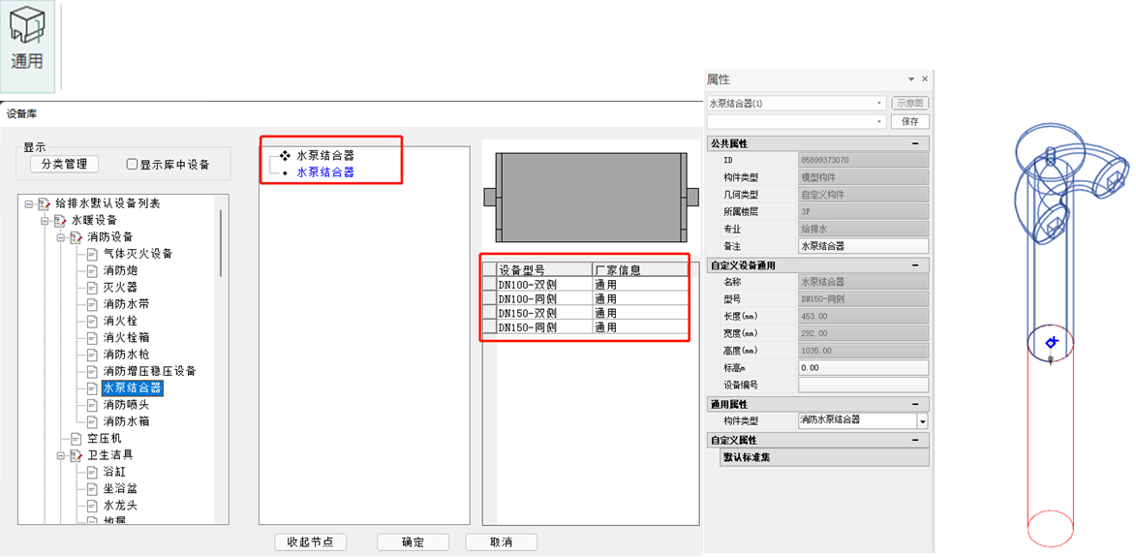This screenshot has height=557, width=1136.
Task: Click document icon beside 消防炮
Action: 91,271
